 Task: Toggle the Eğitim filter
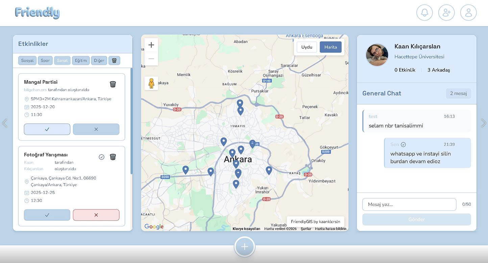tap(81, 60)
